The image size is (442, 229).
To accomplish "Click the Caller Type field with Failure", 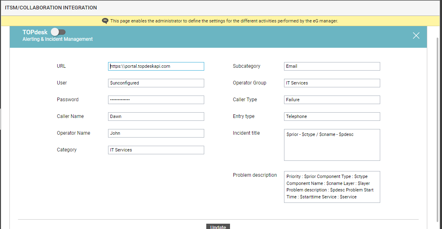I will click(x=332, y=100).
